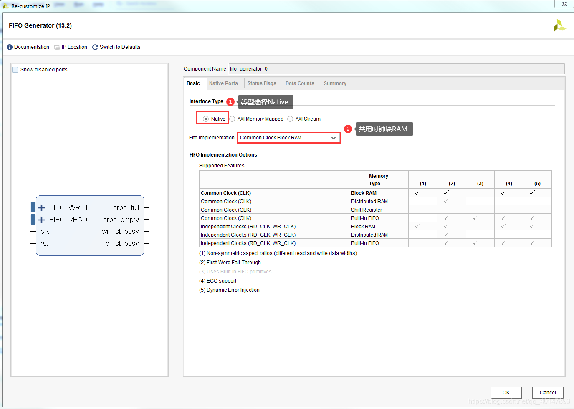Close the Re-customize IP window
Screen dimensions: 574x409
point(564,4)
